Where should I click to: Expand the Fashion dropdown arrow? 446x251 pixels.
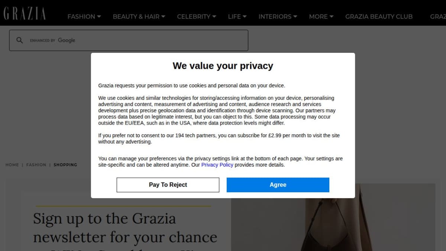99,16
